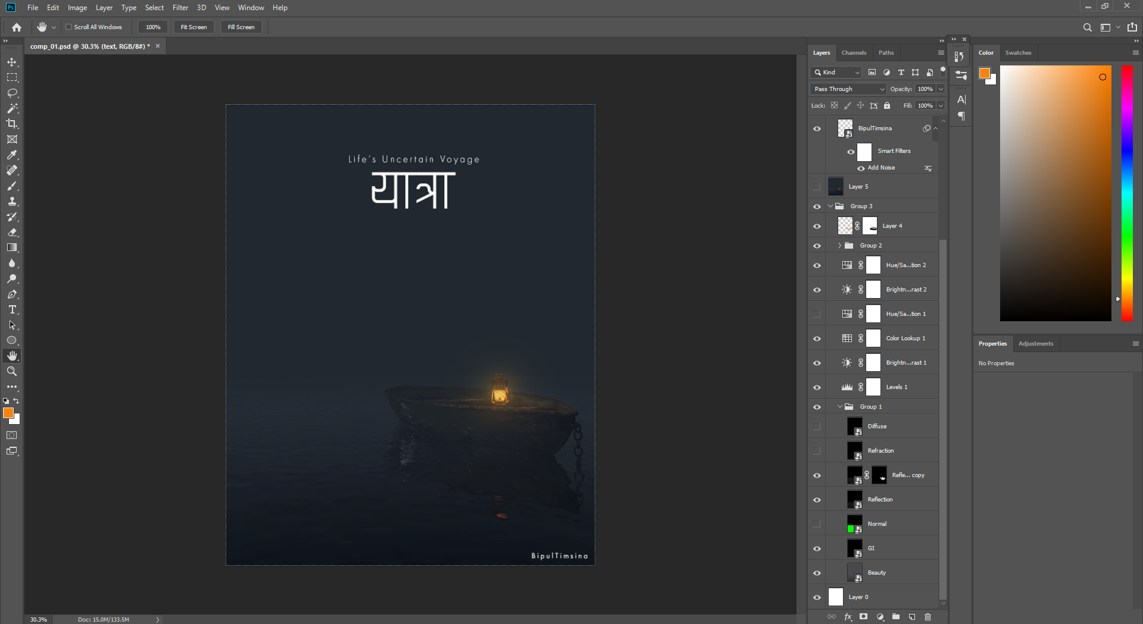1143x624 pixels.
Task: Hide the Beauty layer
Action: pos(817,573)
